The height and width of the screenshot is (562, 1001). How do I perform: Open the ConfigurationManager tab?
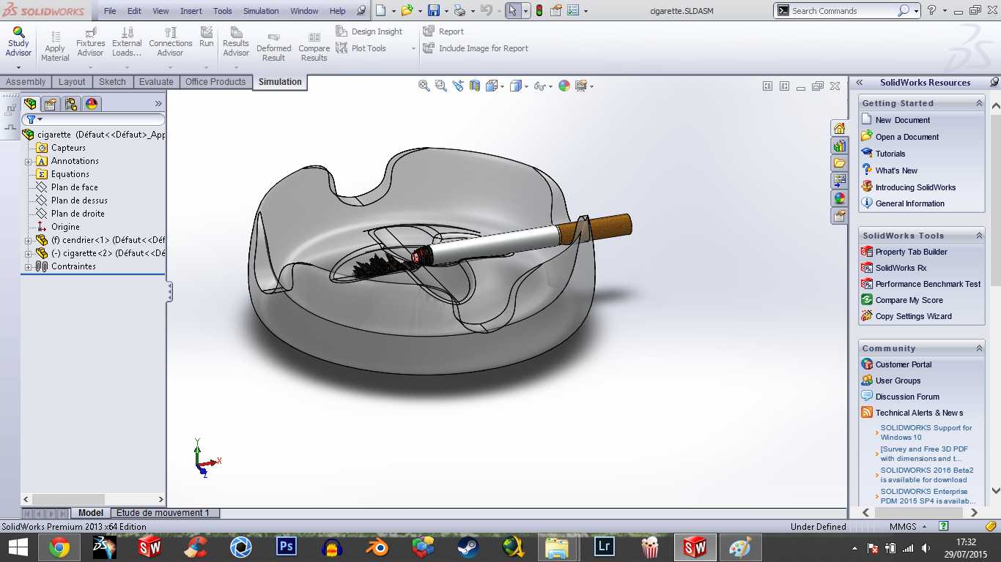[x=70, y=104]
